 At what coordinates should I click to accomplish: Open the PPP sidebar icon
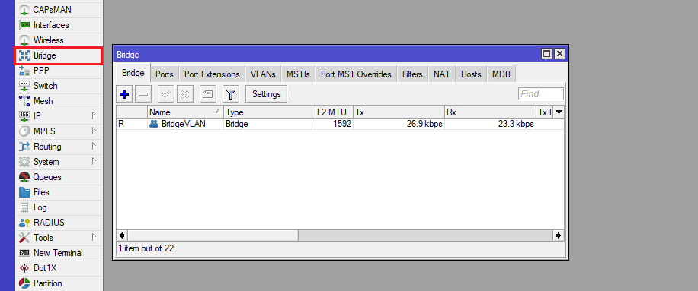pyautogui.click(x=24, y=71)
